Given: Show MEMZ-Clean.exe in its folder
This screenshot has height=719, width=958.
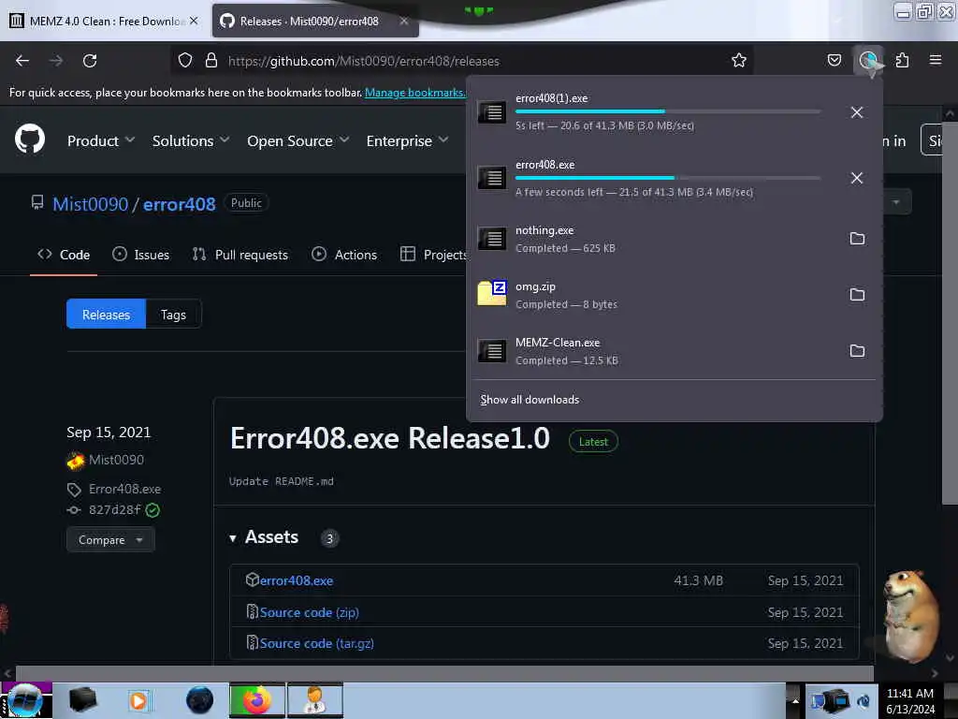Looking at the screenshot, I should 857,351.
